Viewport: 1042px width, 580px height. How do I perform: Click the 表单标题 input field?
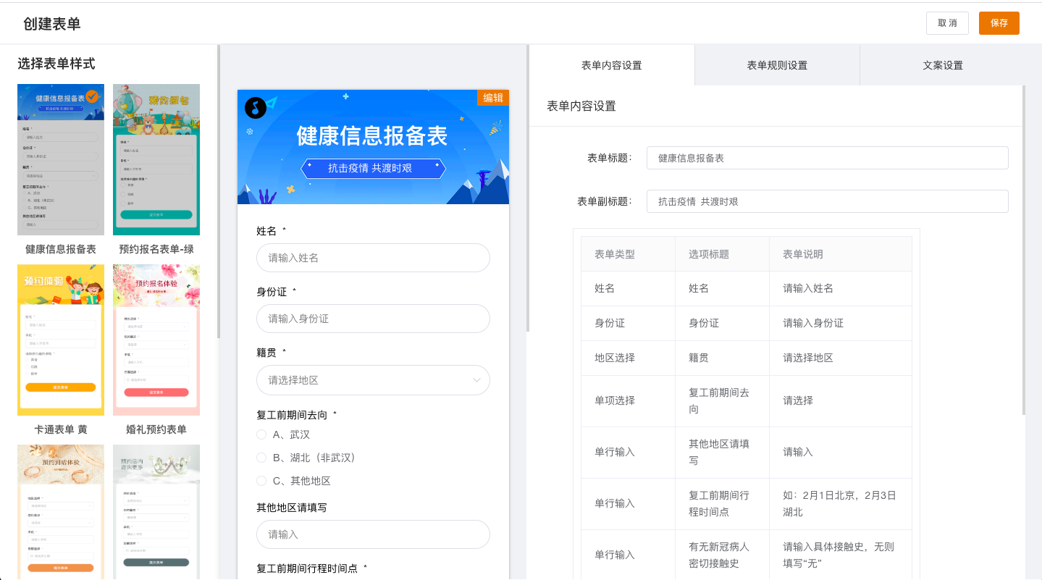point(827,158)
